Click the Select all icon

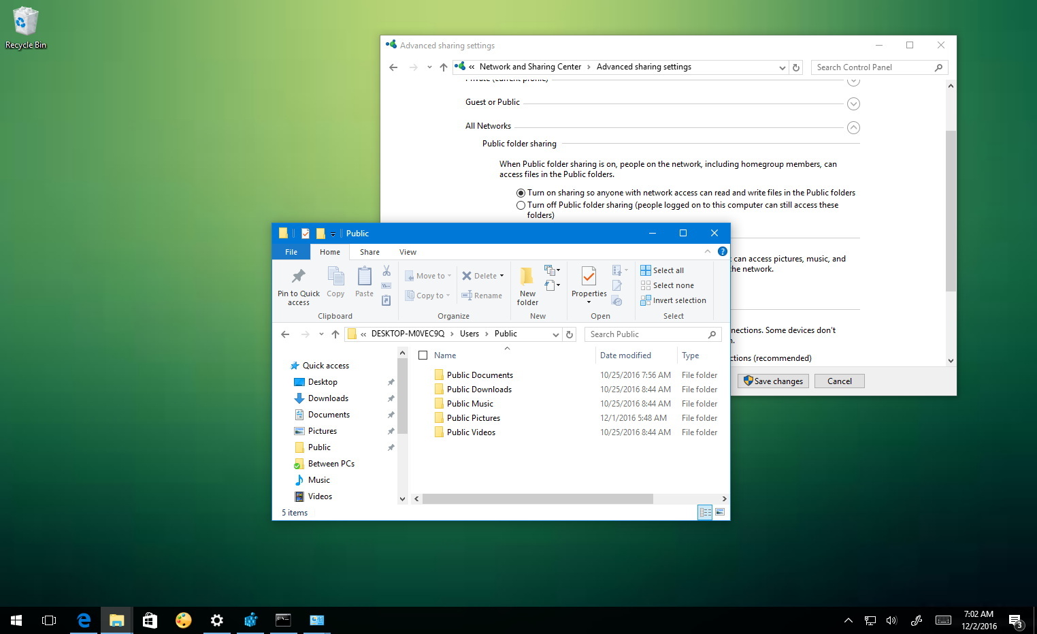click(x=645, y=270)
